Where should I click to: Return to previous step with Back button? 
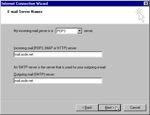click(87, 108)
